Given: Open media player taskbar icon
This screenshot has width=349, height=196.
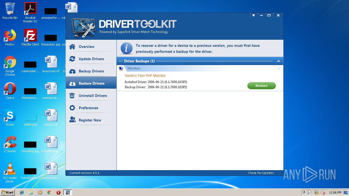Looking at the screenshot, I should (40, 192).
